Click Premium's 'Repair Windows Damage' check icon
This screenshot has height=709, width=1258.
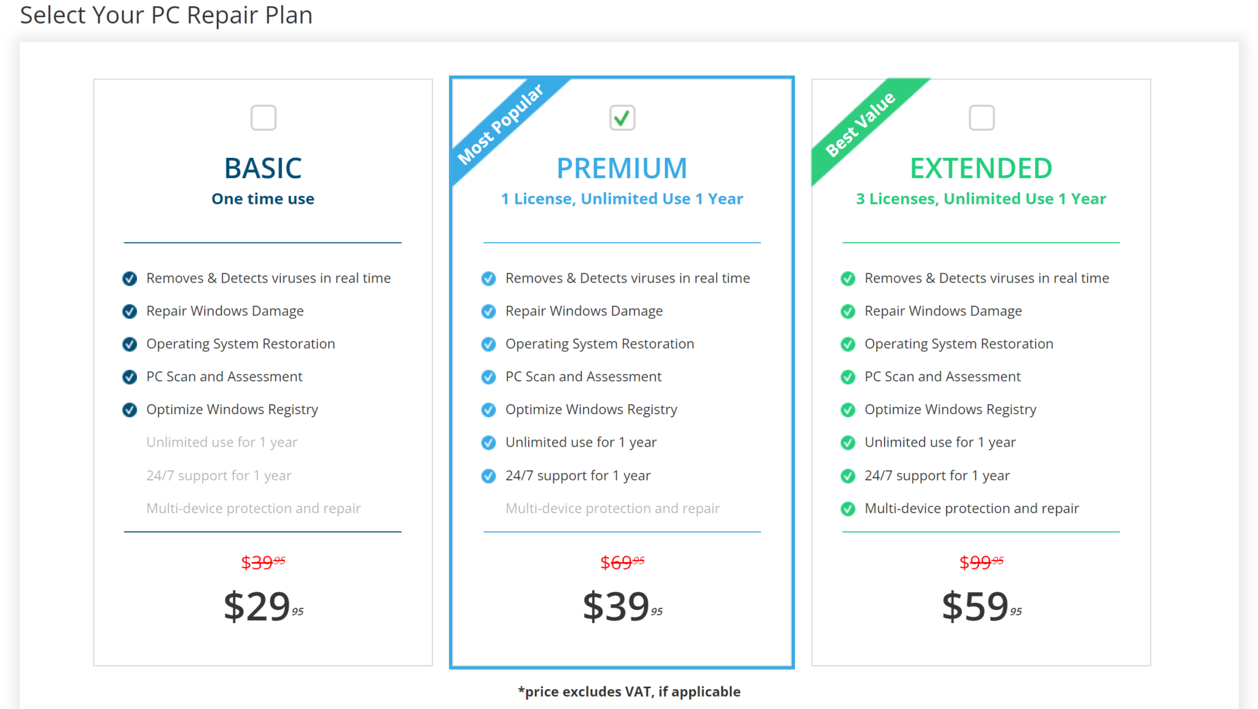click(488, 311)
